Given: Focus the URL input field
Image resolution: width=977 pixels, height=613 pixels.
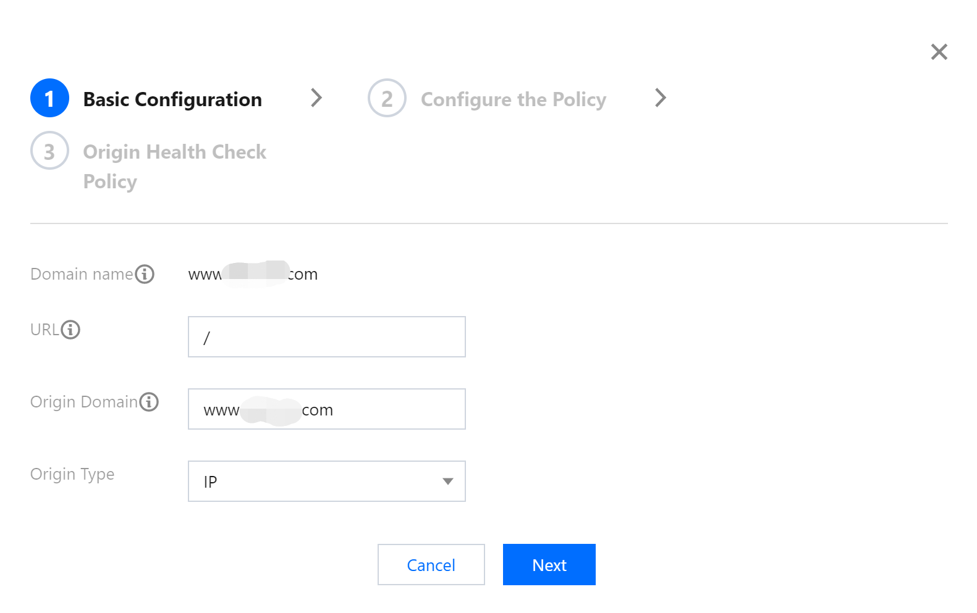Looking at the screenshot, I should tap(326, 337).
